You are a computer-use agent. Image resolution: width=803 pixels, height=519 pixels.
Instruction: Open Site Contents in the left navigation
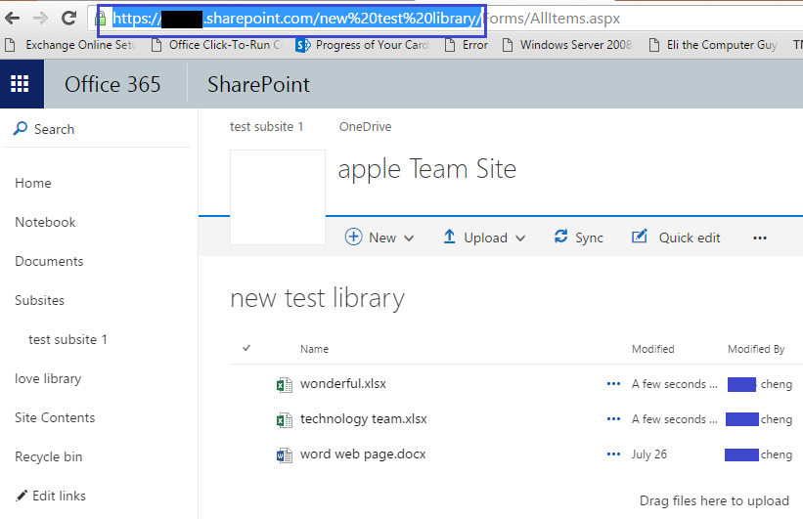pyautogui.click(x=55, y=417)
